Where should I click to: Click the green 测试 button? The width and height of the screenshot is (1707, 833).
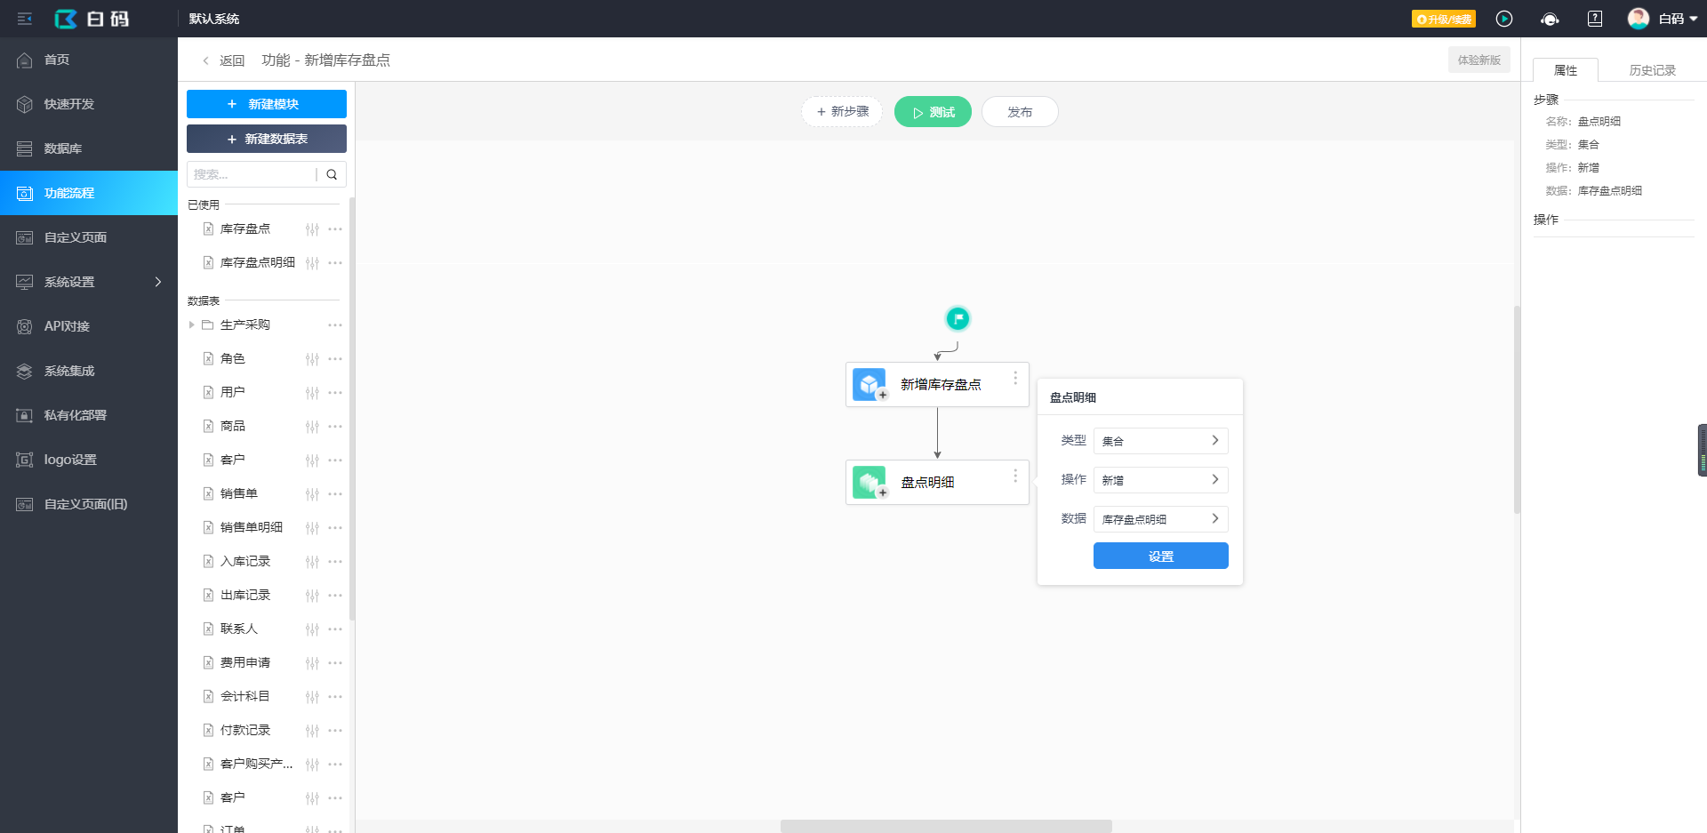pos(933,112)
